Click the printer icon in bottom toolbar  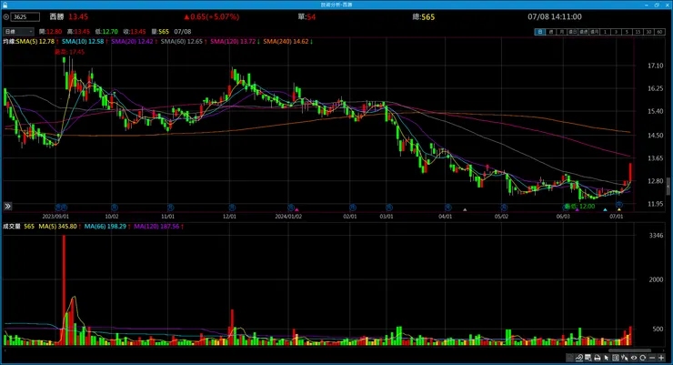(x=597, y=358)
